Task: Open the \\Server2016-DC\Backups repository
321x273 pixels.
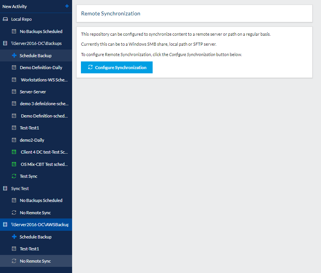Action: point(36,43)
